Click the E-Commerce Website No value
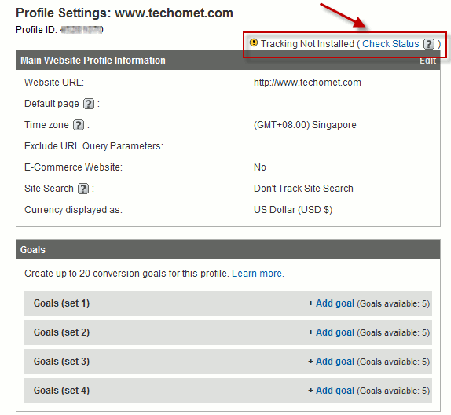Screen dimensions: 451x415 pyautogui.click(x=260, y=167)
